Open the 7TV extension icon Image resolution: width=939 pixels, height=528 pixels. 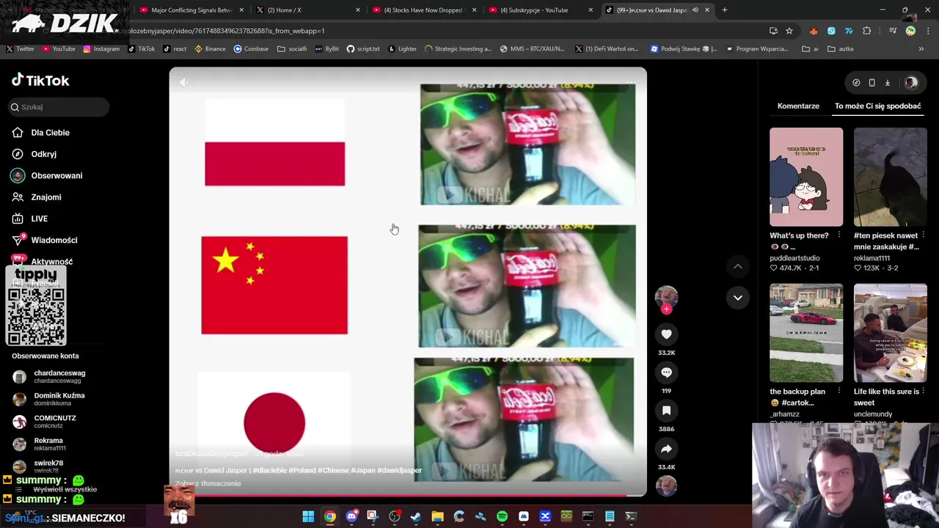pyautogui.click(x=849, y=31)
